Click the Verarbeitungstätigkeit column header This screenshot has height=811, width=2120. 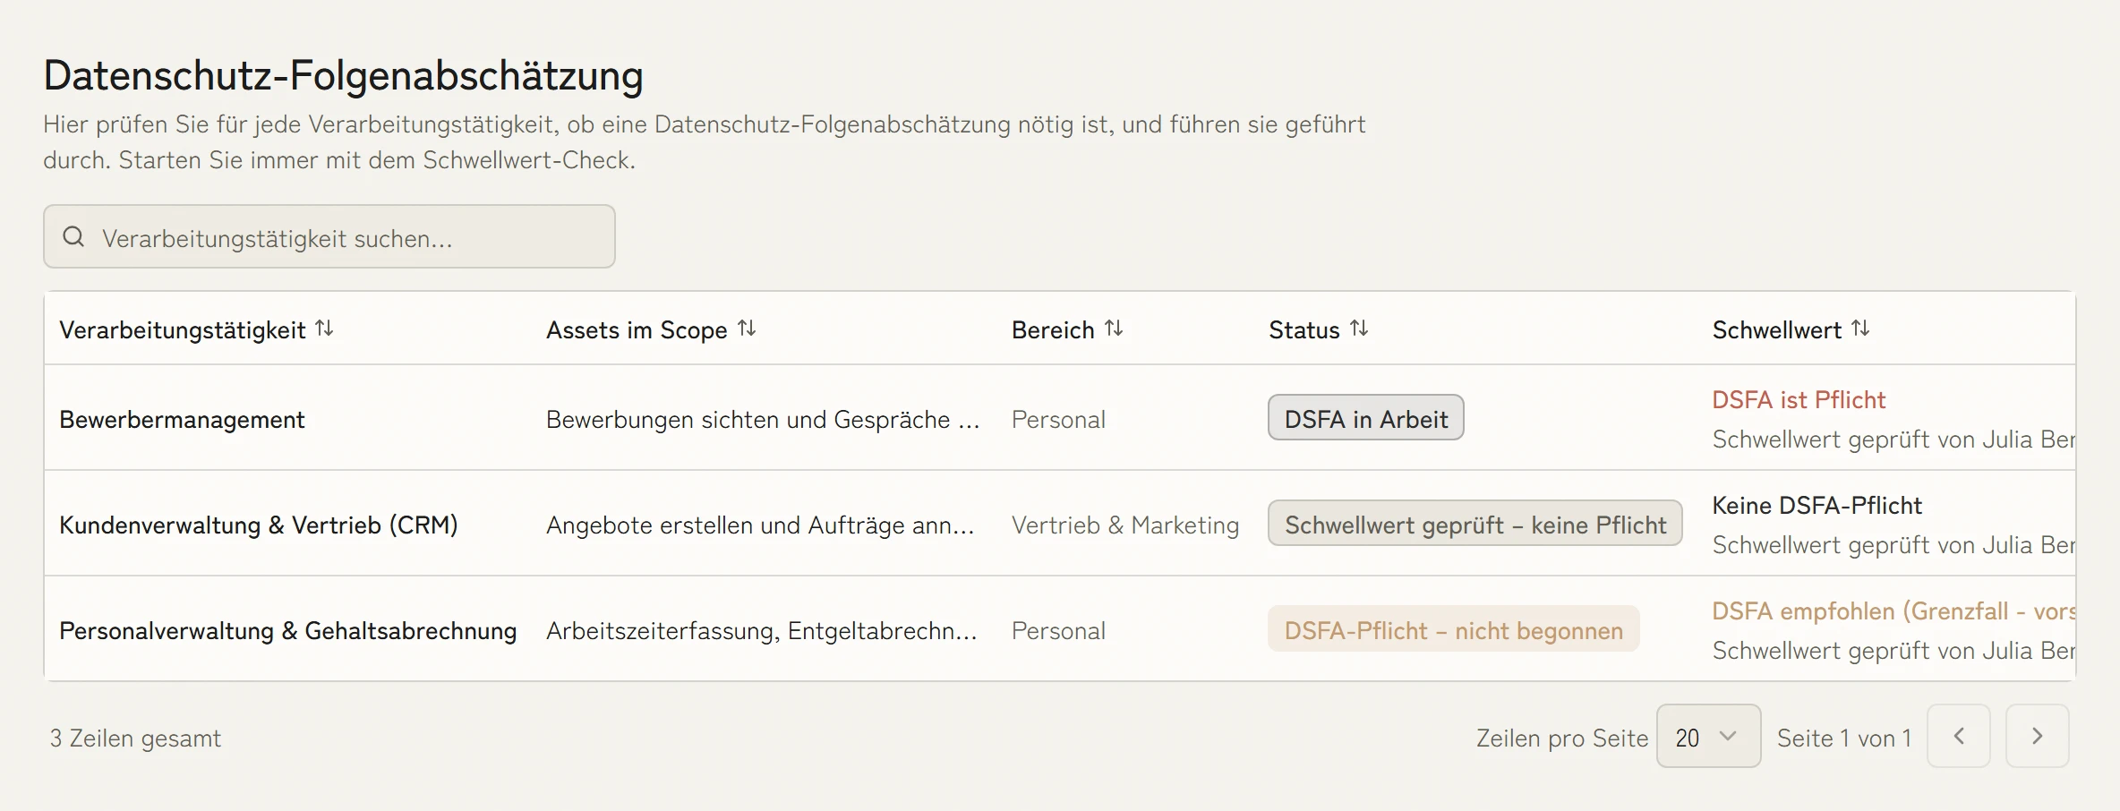pyautogui.click(x=183, y=330)
